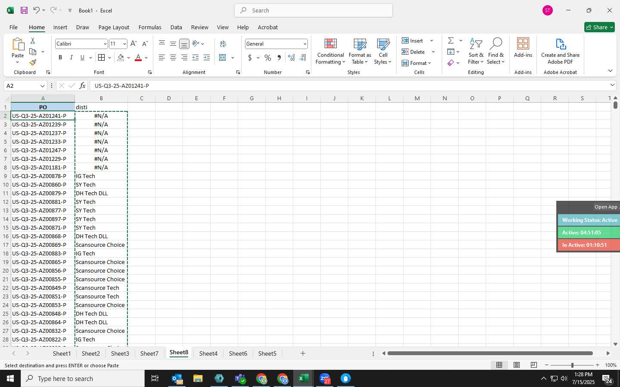Apply Percent Style format
This screenshot has width=620, height=387.
[268, 58]
